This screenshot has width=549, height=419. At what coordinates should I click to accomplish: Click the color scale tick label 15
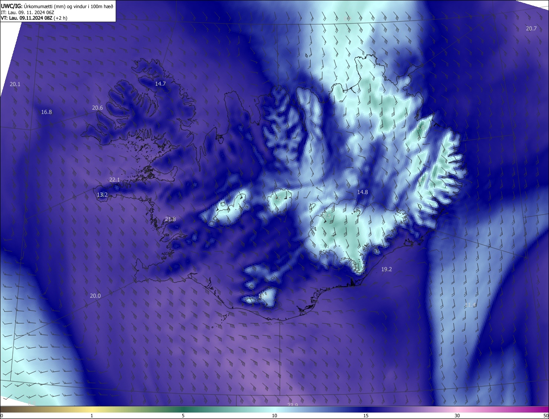(x=366, y=416)
